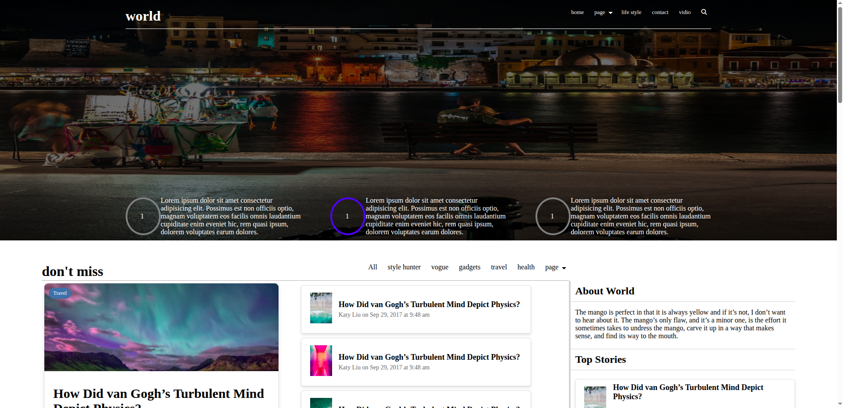The image size is (843, 408).
Task: Filter by style hunter category
Action: (404, 267)
